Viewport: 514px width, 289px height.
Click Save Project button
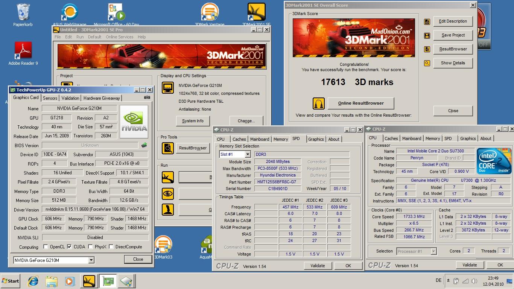point(453,35)
